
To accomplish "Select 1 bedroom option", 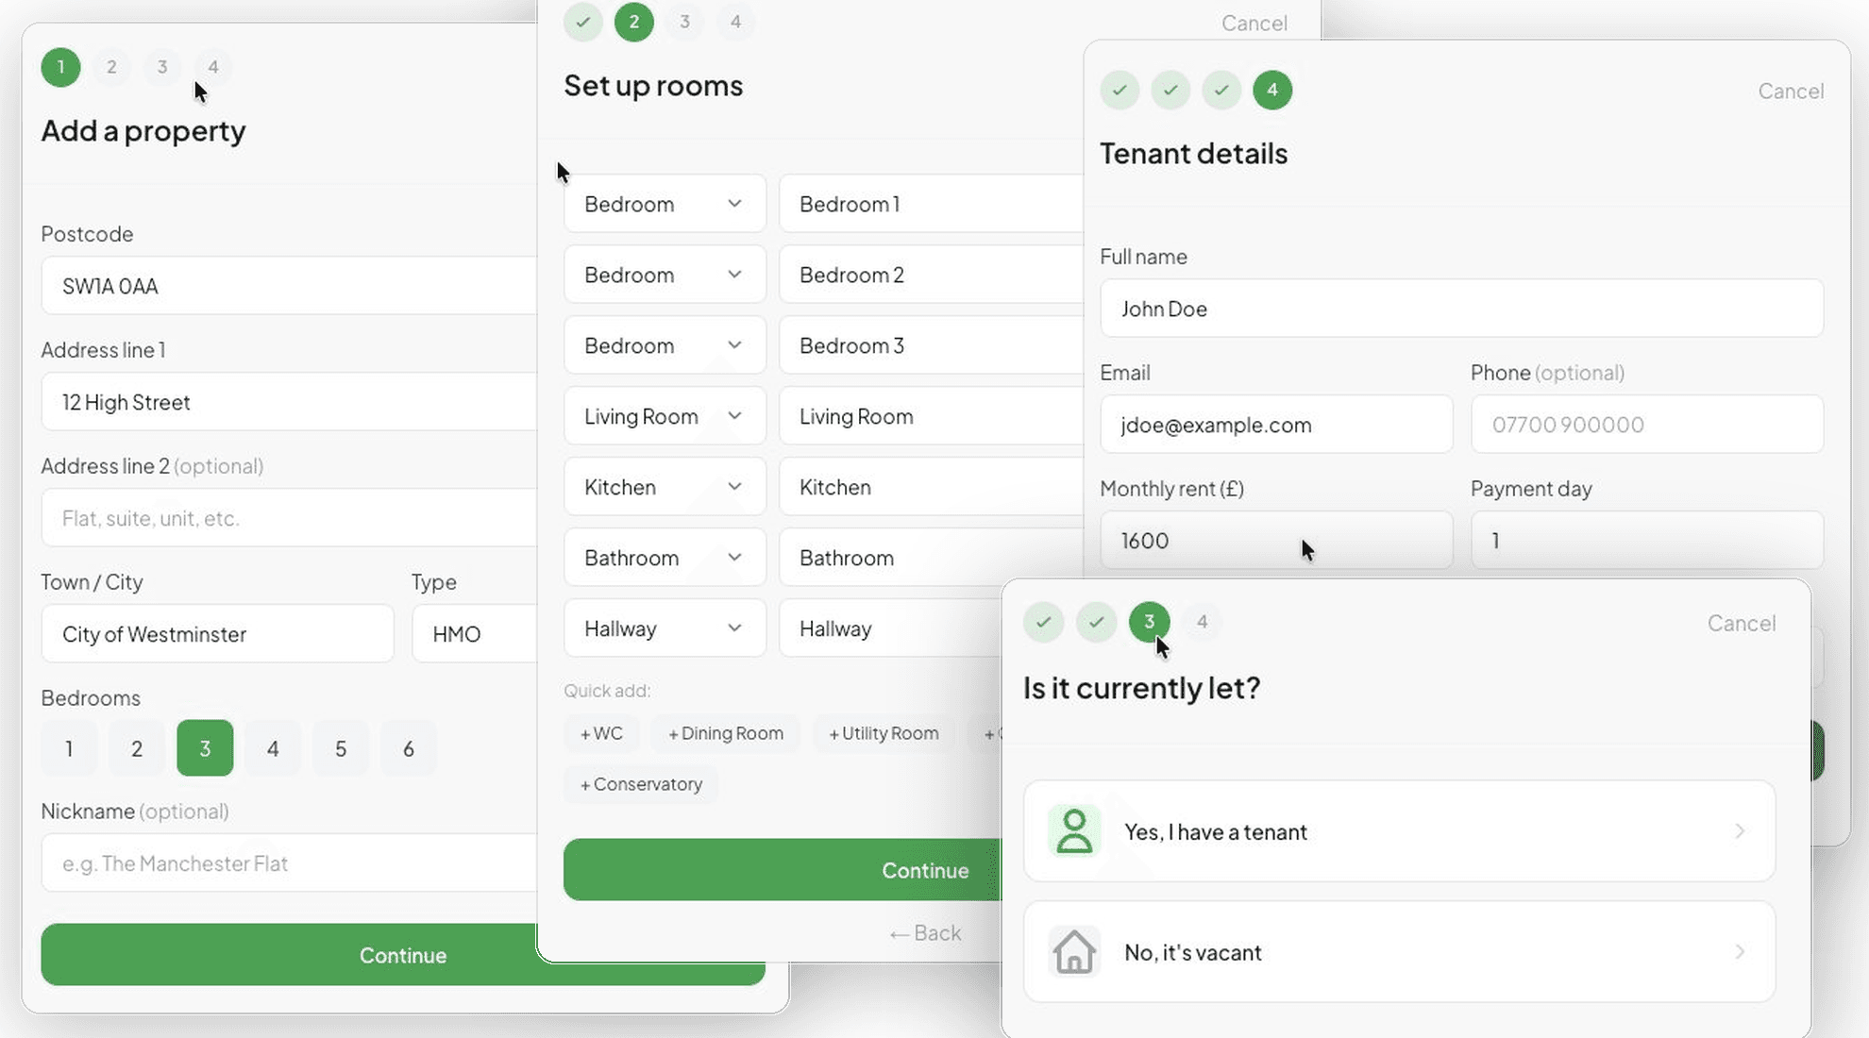I will (x=69, y=748).
